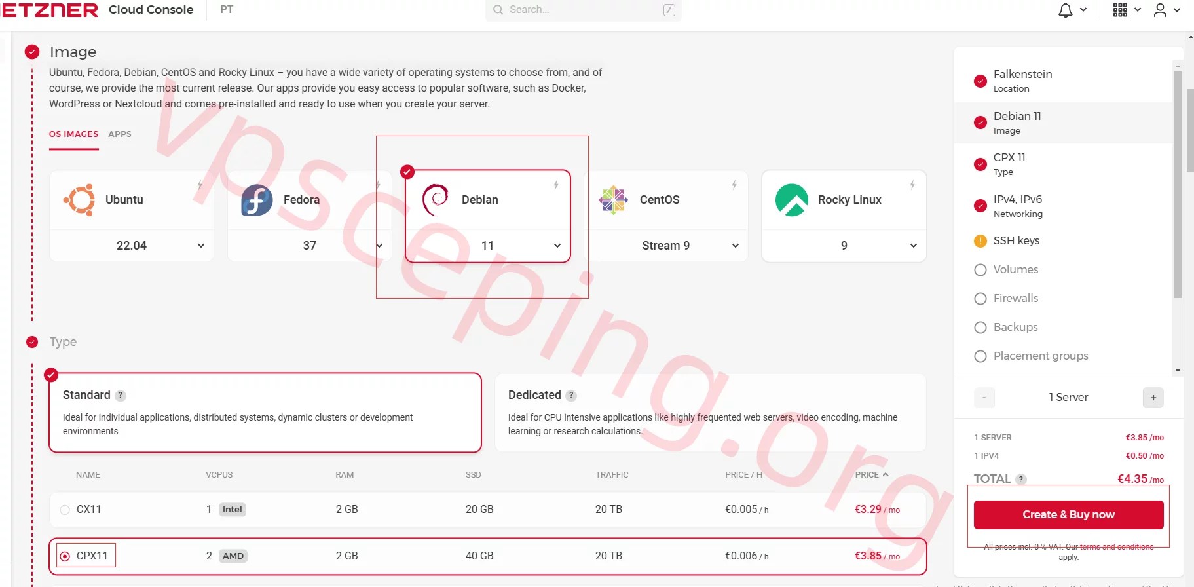
Task: Select the CX11 radio button
Action: pyautogui.click(x=65, y=510)
